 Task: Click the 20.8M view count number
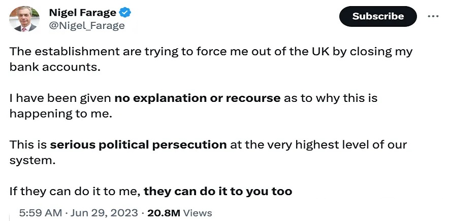[x=164, y=213]
